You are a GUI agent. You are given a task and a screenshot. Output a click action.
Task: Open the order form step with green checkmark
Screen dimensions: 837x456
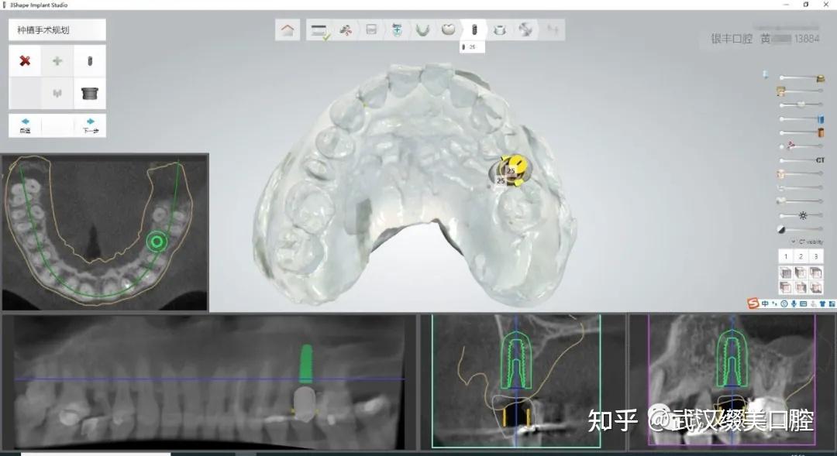click(x=320, y=29)
